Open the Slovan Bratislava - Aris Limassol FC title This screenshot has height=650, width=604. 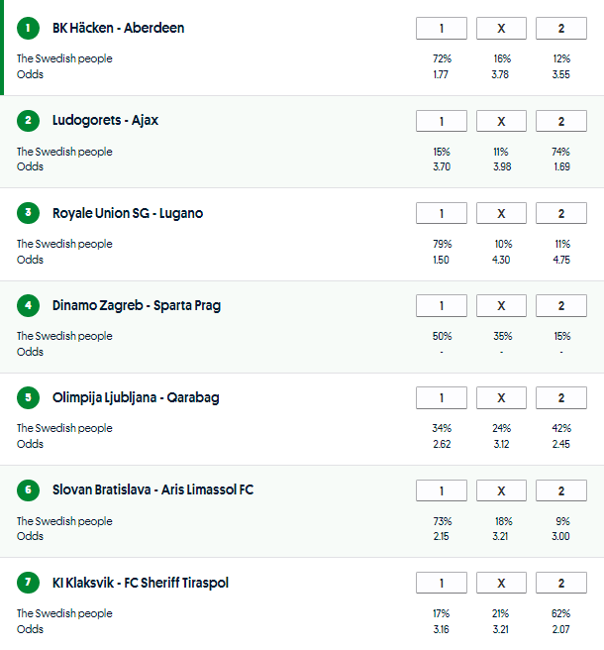[152, 489]
